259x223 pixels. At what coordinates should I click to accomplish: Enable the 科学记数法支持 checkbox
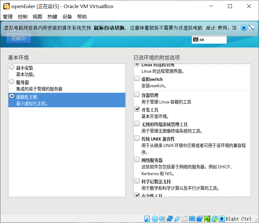137,181
